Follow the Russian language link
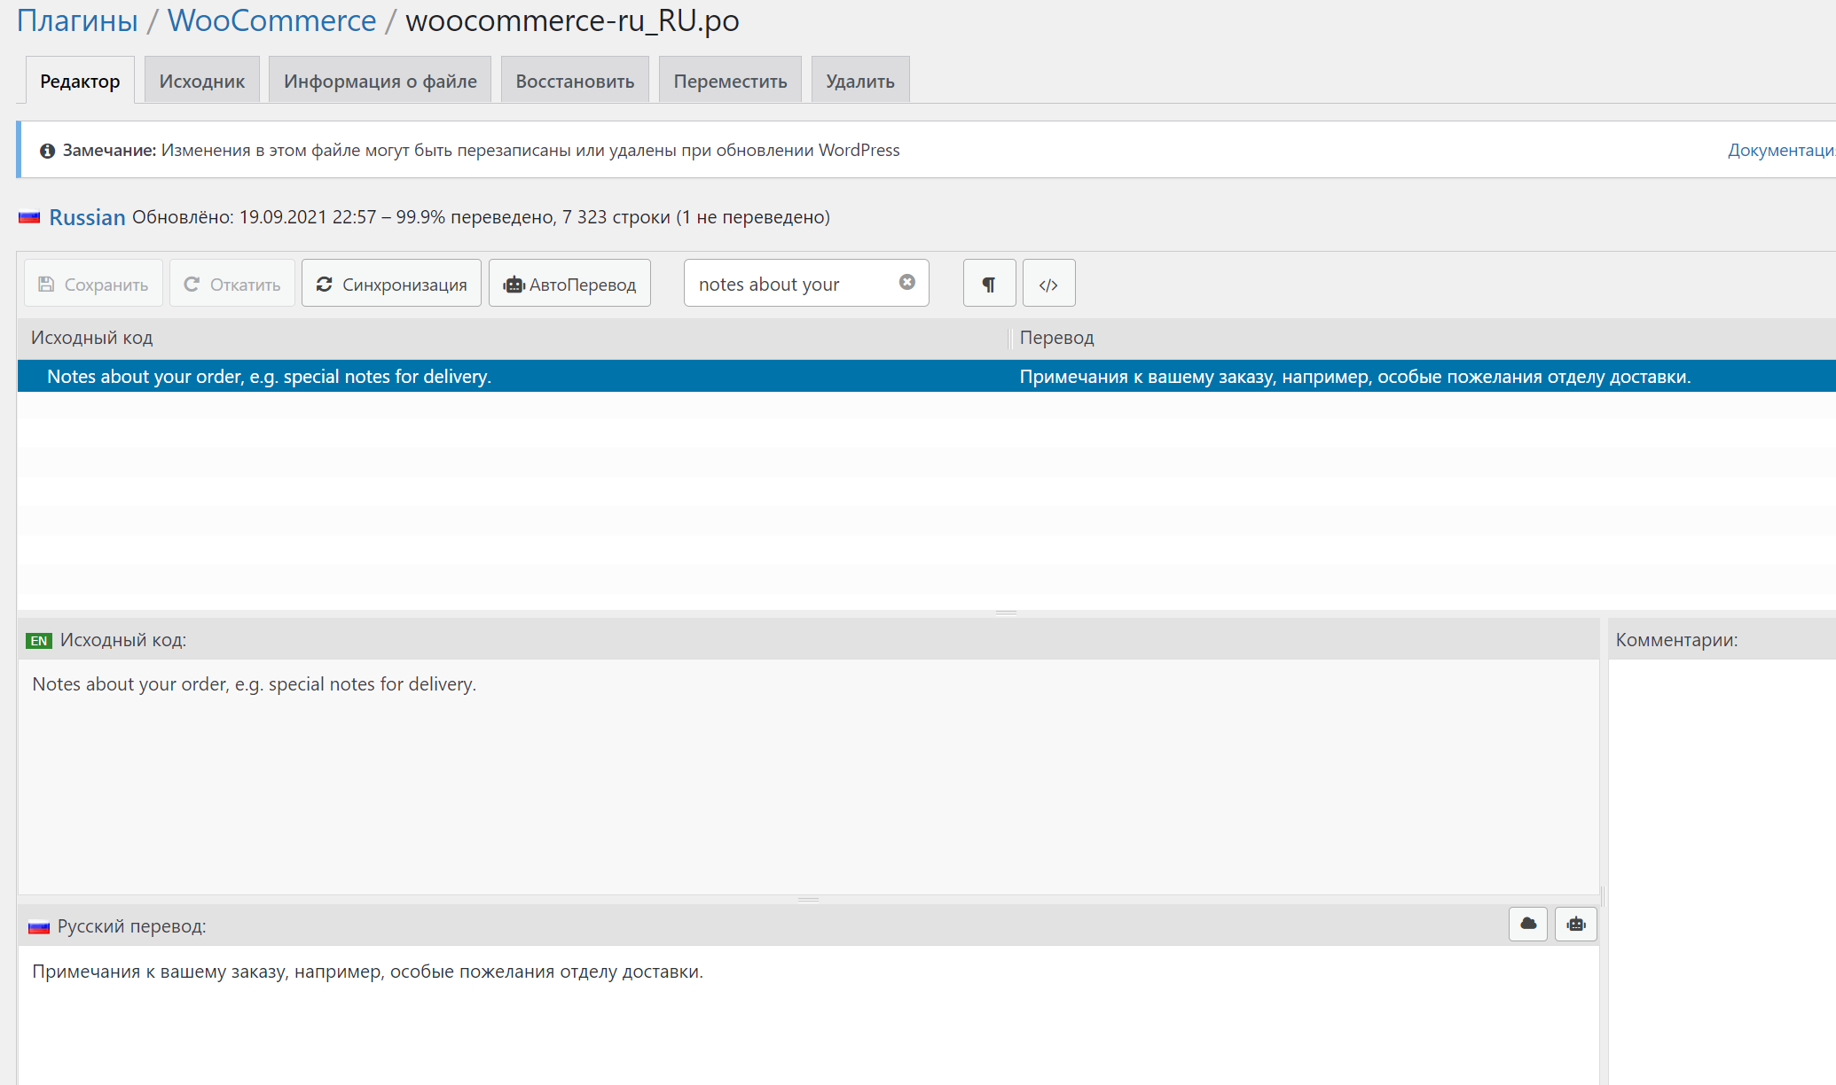1836x1085 pixels. [x=87, y=217]
